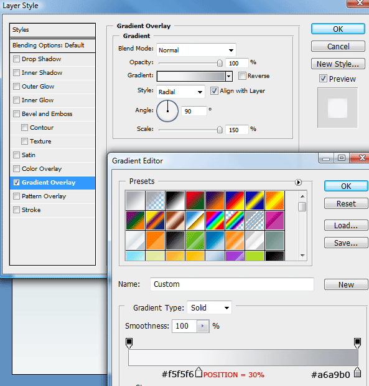
Task: Select the right opacity stop marker
Action: click(x=357, y=343)
